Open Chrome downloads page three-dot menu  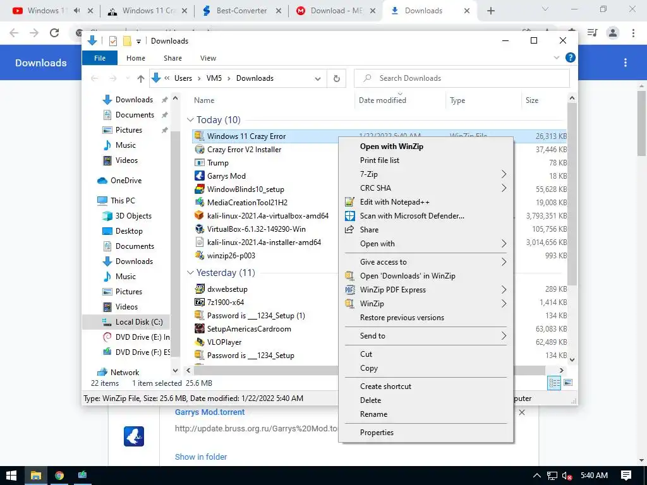(x=626, y=63)
